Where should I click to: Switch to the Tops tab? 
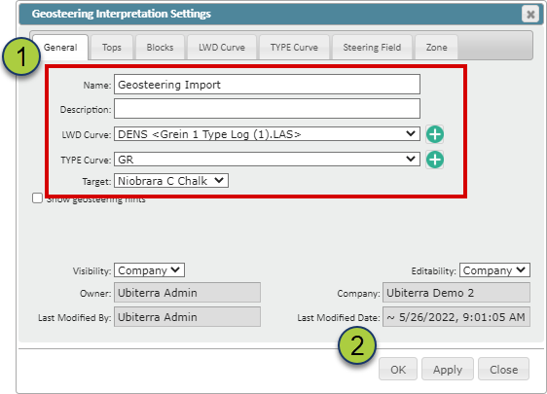[112, 48]
